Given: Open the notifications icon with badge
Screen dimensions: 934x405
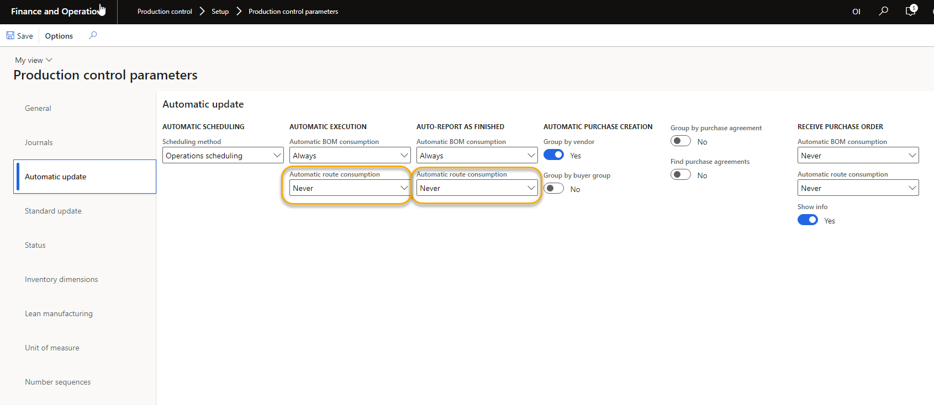Looking at the screenshot, I should tap(910, 11).
